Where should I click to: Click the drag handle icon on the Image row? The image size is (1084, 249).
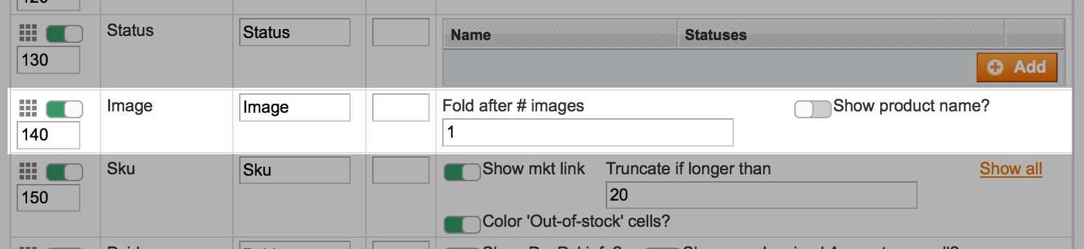(x=28, y=108)
